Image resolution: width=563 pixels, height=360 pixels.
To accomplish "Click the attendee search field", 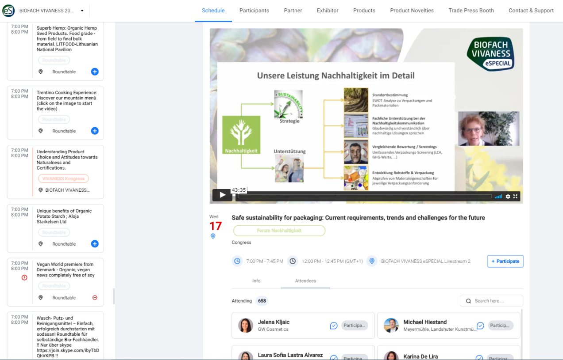I will coord(491,301).
